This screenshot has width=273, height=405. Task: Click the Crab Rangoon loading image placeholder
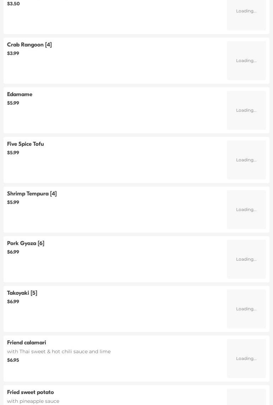click(246, 61)
